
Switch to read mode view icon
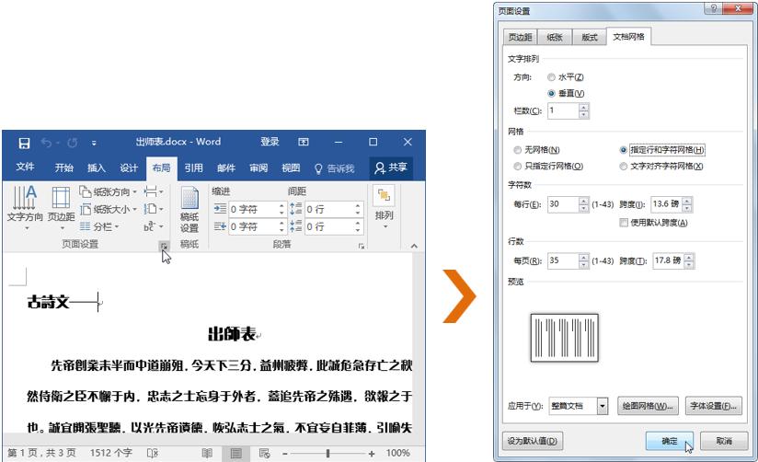coord(207,454)
